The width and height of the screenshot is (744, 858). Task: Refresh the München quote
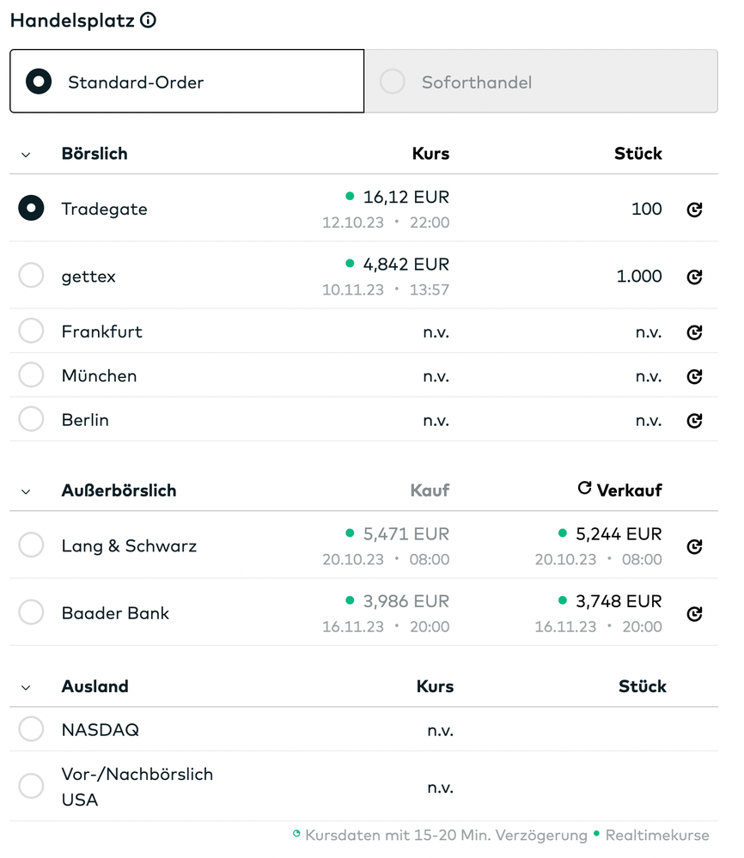click(x=694, y=376)
